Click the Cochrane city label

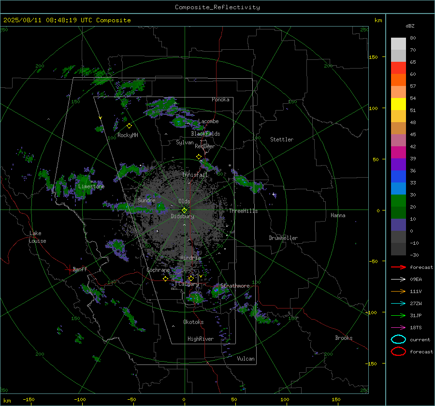158,270
